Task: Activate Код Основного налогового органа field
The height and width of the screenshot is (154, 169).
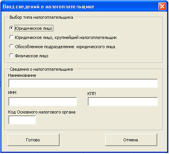Action: point(22,120)
